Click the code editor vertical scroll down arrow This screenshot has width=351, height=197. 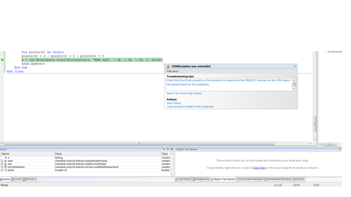(x=315, y=140)
